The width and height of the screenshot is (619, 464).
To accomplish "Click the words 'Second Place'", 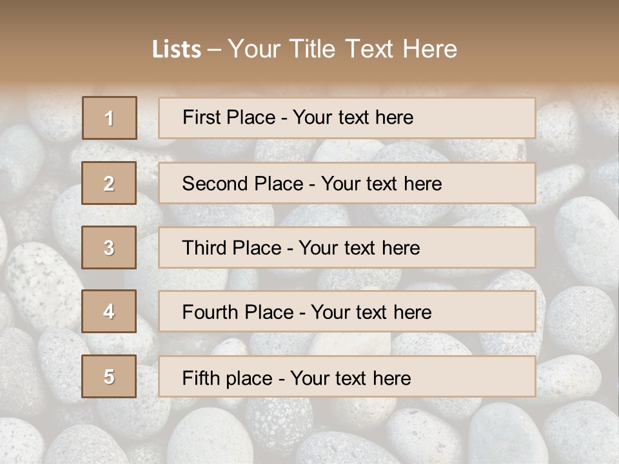I will (243, 184).
